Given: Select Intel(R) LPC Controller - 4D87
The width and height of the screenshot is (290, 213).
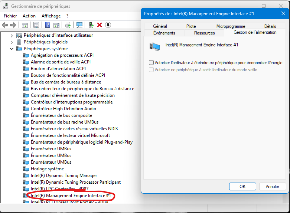Looking at the screenshot, I should 59,189.
